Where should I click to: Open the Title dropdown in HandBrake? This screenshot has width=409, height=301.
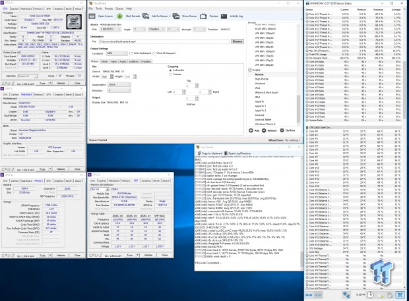tap(110, 30)
